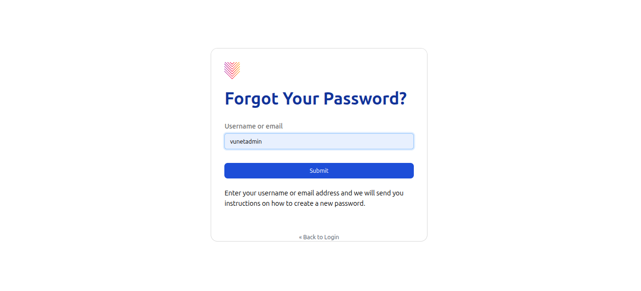
Task: Click the 'vunetadmin' text in the field
Action: coord(246,141)
